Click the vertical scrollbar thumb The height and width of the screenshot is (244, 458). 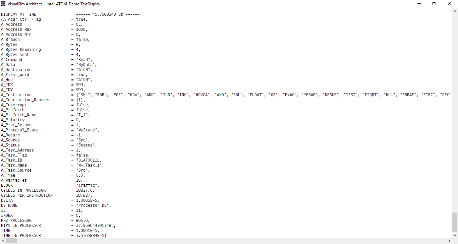click(x=455, y=222)
